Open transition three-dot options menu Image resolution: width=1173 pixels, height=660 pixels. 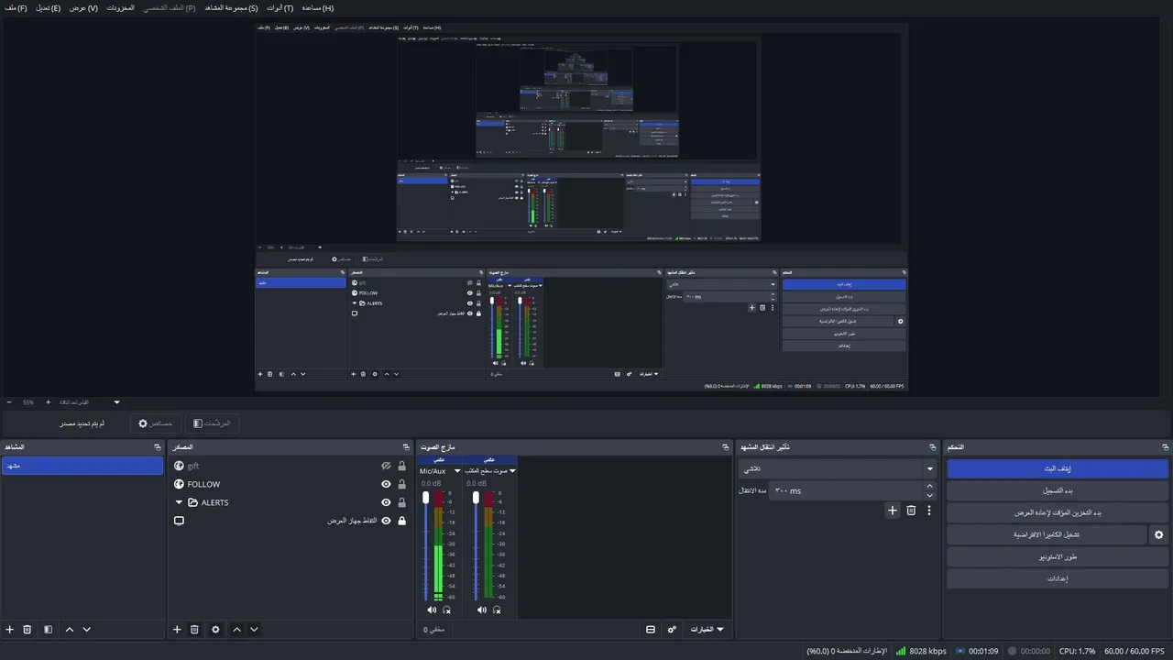[x=928, y=511]
